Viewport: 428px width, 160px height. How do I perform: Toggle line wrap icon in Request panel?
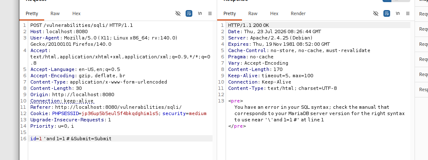click(x=189, y=13)
